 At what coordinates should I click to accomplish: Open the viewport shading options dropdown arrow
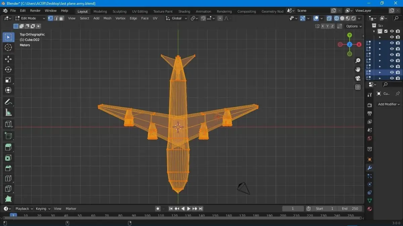(x=360, y=18)
